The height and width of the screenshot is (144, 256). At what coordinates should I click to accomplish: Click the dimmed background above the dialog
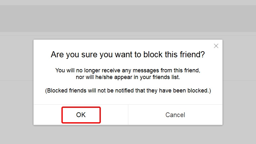point(128,19)
